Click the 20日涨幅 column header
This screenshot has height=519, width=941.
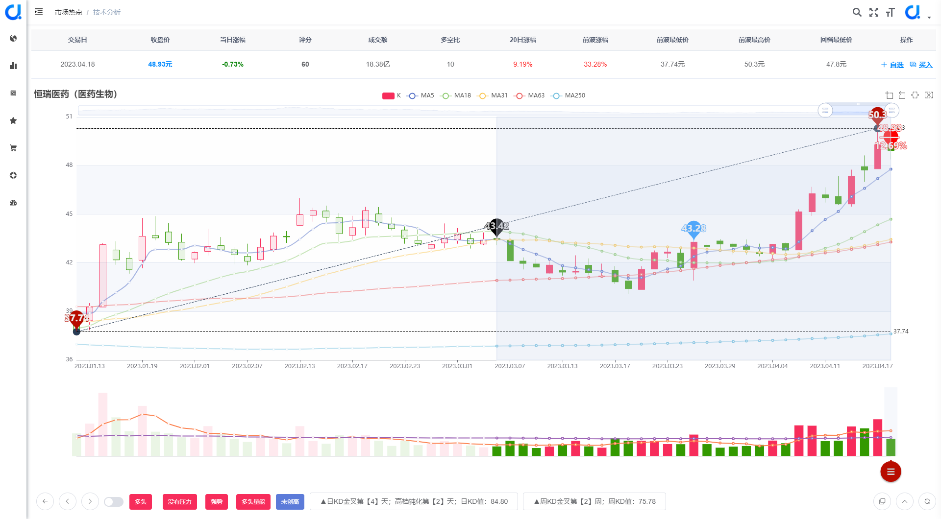[x=523, y=40]
